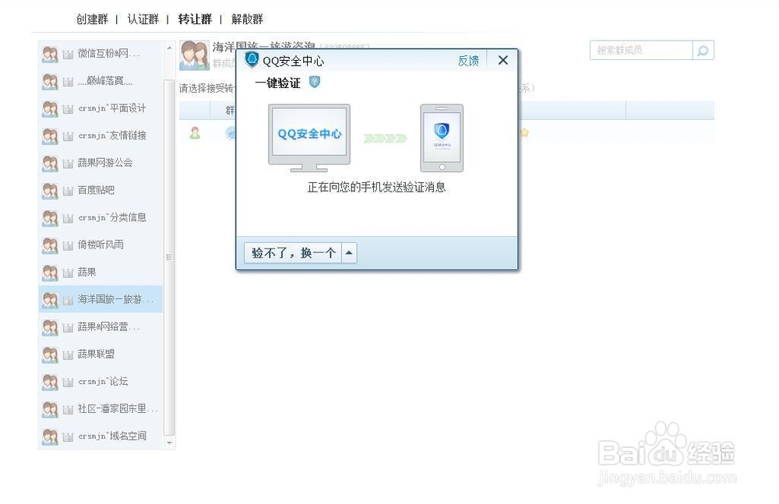Click the large group avatar in the header
The width and height of the screenshot is (779, 504).
[x=194, y=55]
